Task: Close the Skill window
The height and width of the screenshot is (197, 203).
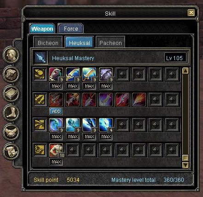Action: (x=191, y=13)
